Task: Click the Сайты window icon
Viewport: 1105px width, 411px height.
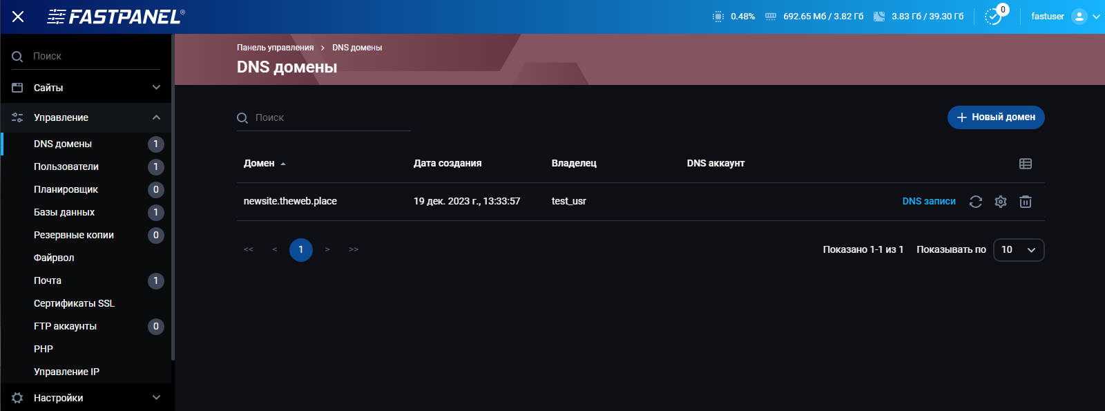Action: tap(18, 88)
